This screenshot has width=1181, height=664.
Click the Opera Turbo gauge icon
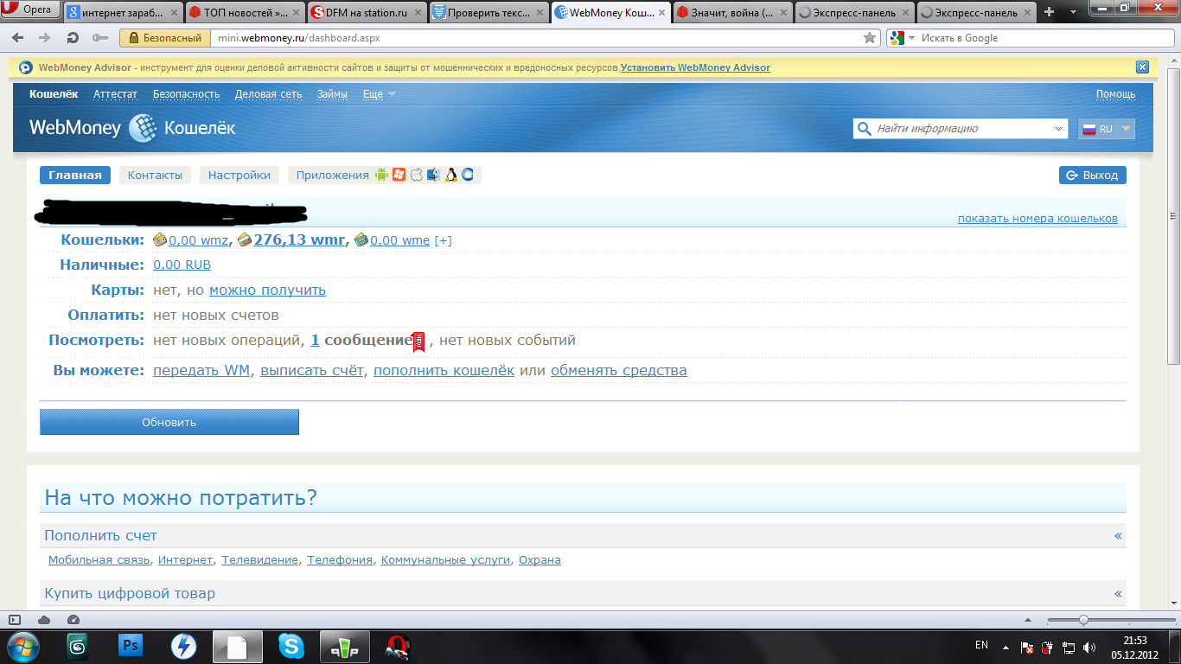pos(73,620)
